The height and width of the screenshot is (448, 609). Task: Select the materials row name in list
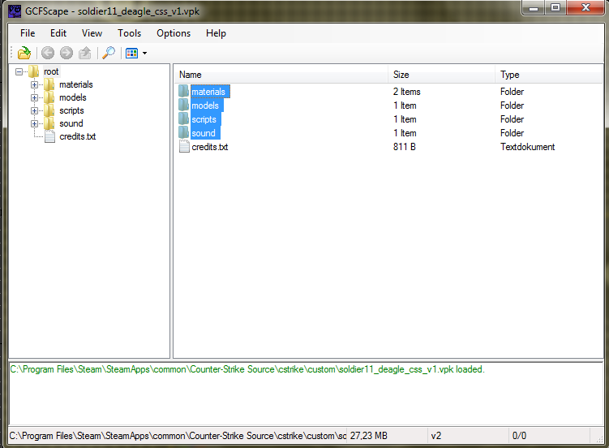pos(210,92)
